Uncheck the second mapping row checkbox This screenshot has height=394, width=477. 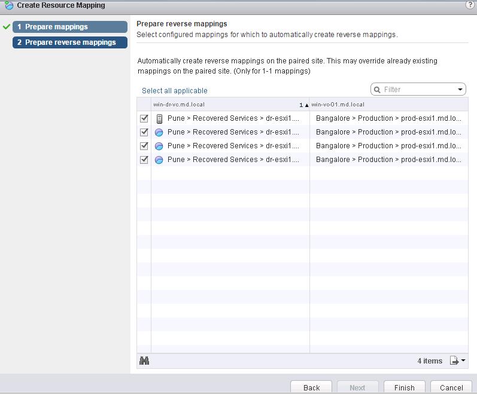coord(144,132)
